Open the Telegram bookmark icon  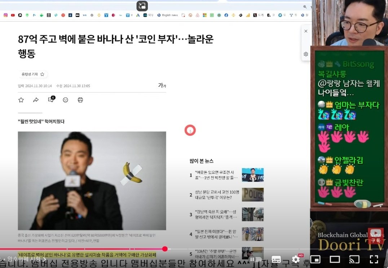coord(280,15)
